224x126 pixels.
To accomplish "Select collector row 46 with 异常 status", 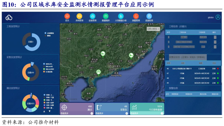I will (x=193, y=69).
